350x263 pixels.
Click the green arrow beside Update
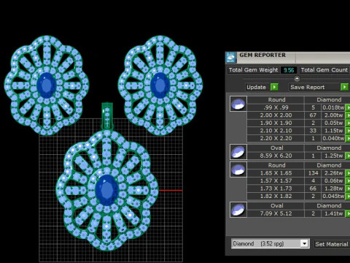click(x=274, y=87)
